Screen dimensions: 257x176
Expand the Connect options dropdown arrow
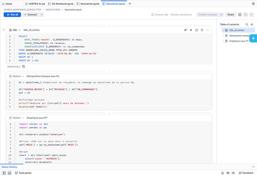pos(41,15)
